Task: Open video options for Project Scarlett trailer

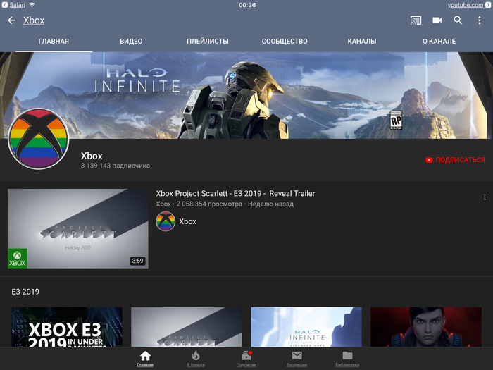Action: 485,197
